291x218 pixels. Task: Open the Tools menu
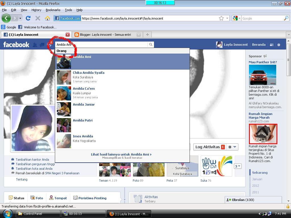click(68, 10)
